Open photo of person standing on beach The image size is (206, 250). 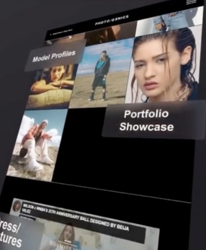pos(102,75)
